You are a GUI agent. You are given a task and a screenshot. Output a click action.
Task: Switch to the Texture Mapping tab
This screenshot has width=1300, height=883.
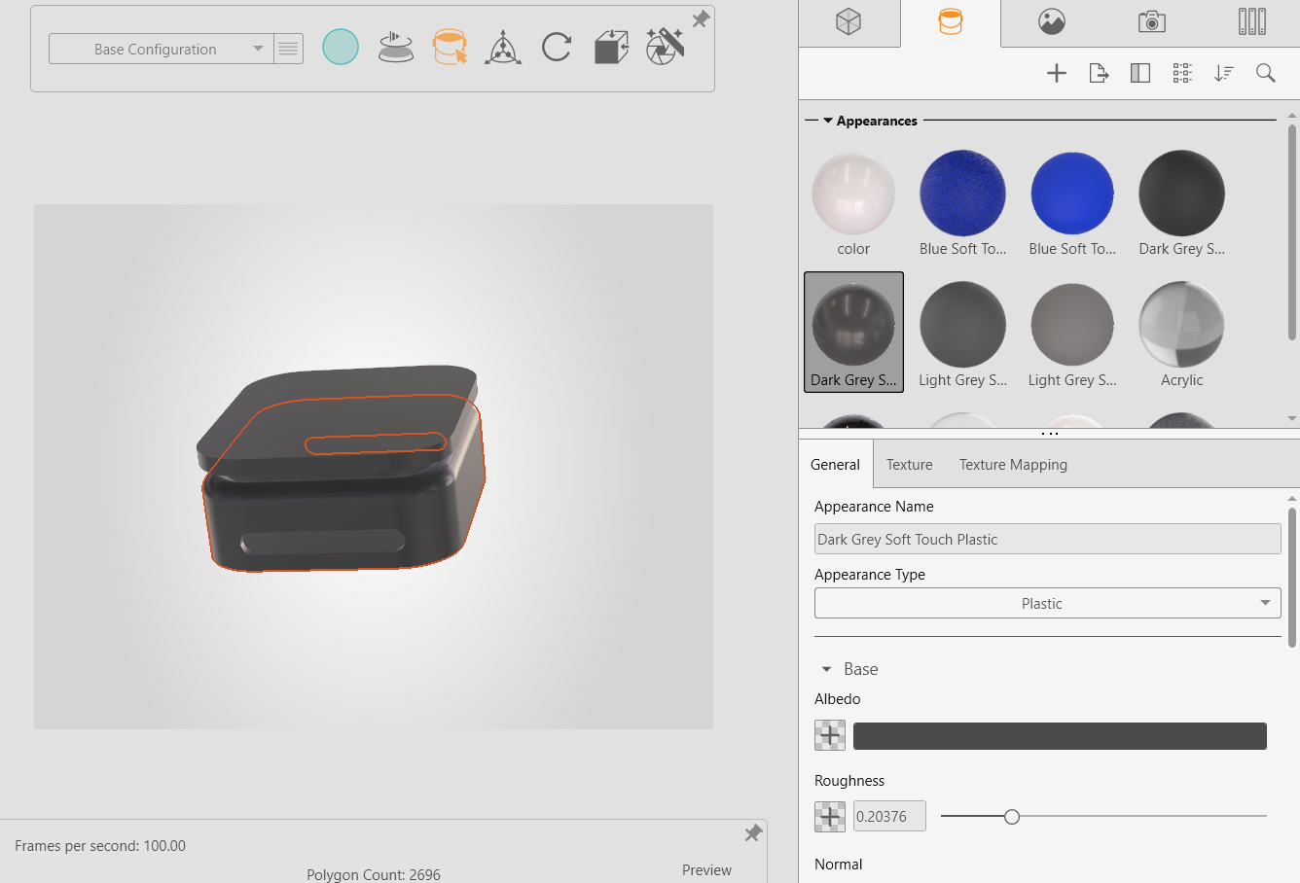click(1012, 464)
